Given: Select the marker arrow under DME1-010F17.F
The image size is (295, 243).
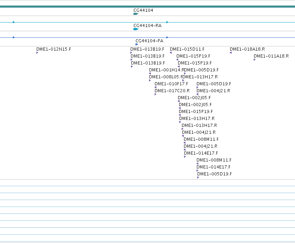Looking at the screenshot, I should (x=155, y=87).
